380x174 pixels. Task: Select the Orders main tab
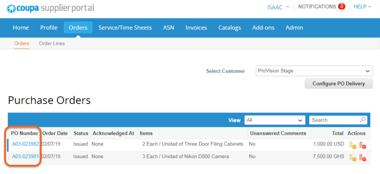point(78,28)
